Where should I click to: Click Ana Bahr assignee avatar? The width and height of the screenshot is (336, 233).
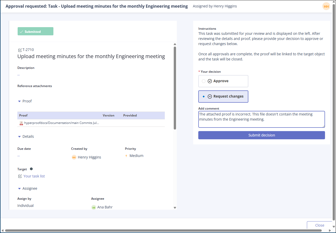click(x=94, y=207)
